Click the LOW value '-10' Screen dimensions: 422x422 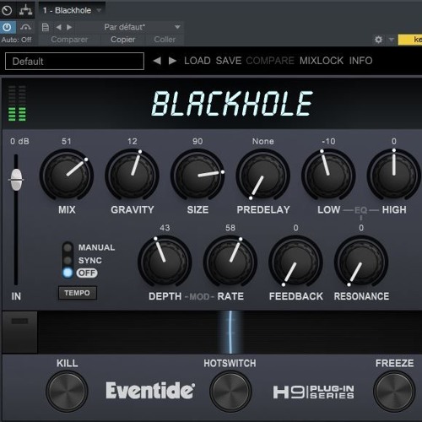(328, 141)
